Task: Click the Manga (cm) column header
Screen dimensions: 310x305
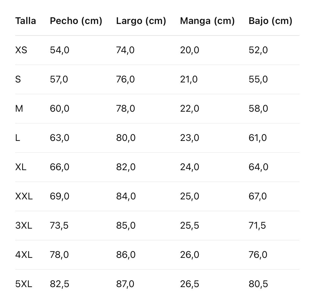Action: [x=207, y=21]
